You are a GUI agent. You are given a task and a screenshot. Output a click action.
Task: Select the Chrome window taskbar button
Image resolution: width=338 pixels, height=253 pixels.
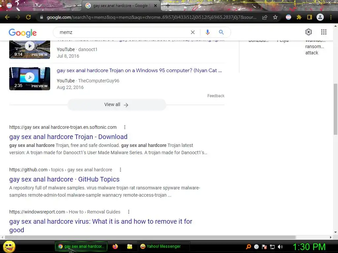point(81,246)
